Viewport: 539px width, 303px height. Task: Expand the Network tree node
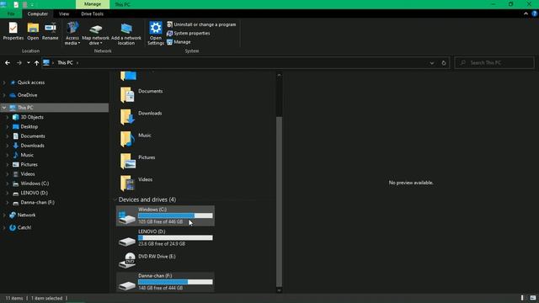[x=4, y=215]
